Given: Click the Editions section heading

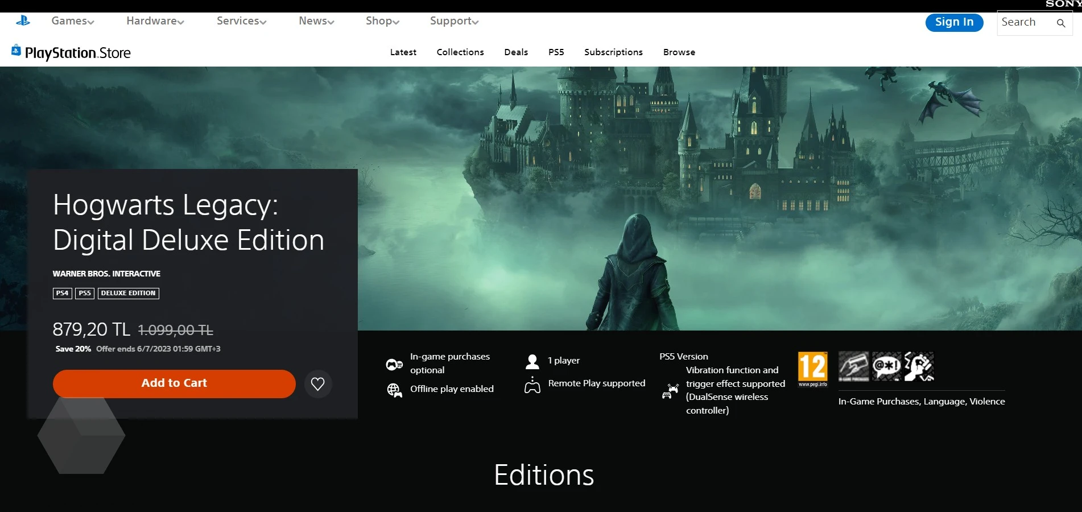Looking at the screenshot, I should point(544,475).
